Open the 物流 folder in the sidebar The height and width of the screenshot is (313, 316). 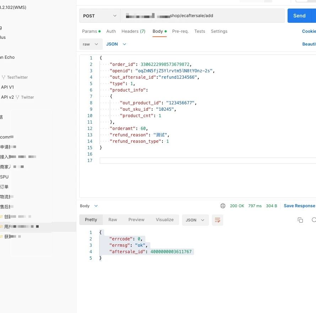tap(7, 197)
